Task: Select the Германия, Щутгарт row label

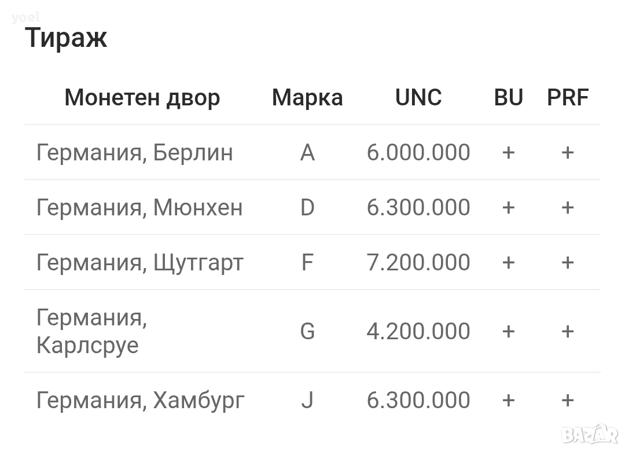Action: pyautogui.click(x=139, y=262)
